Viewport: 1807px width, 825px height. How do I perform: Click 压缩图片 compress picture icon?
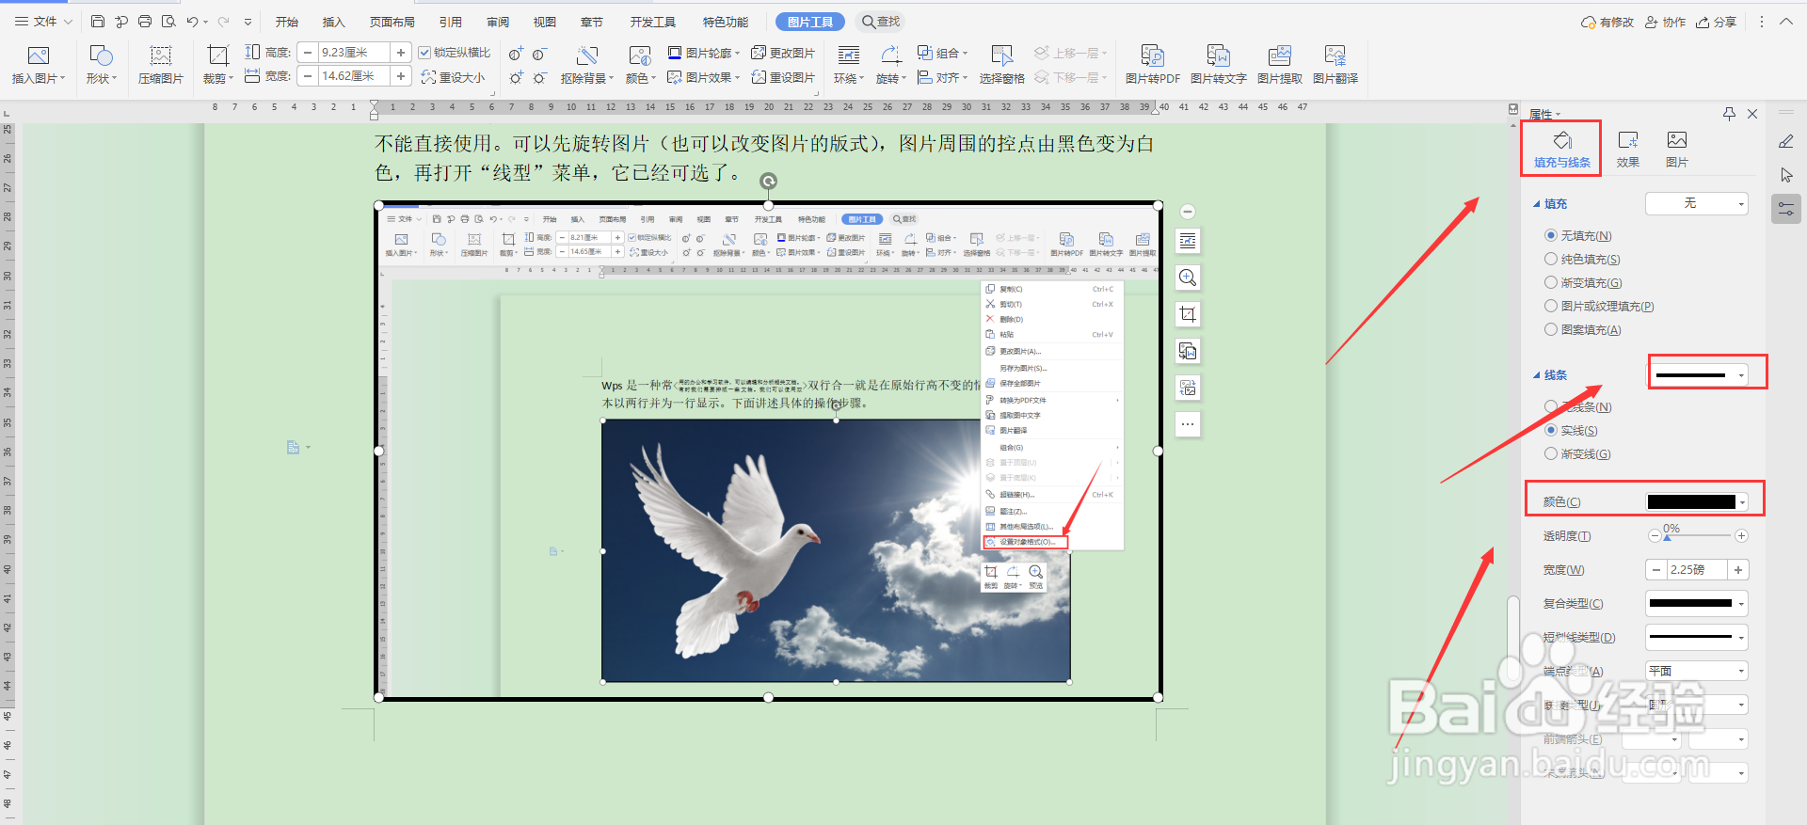pyautogui.click(x=161, y=56)
